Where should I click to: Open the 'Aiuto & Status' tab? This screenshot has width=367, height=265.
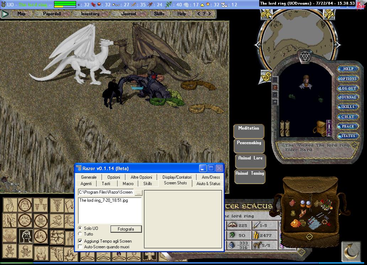click(x=208, y=184)
